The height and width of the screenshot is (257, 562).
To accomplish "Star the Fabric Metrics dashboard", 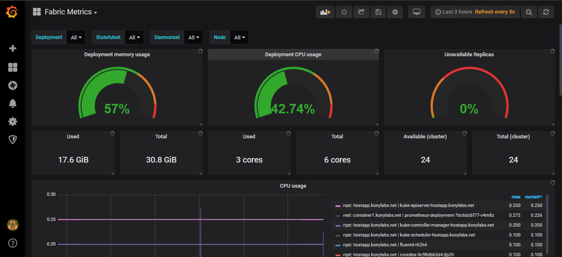I will [344, 12].
